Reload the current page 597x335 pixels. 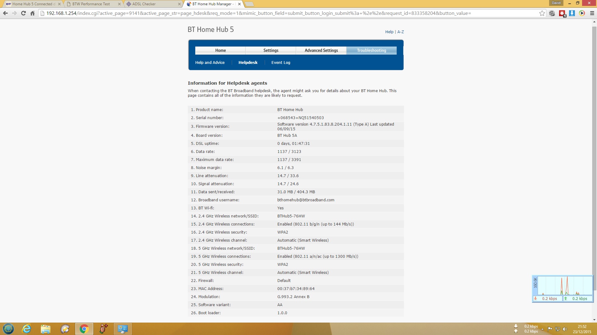tap(23, 13)
